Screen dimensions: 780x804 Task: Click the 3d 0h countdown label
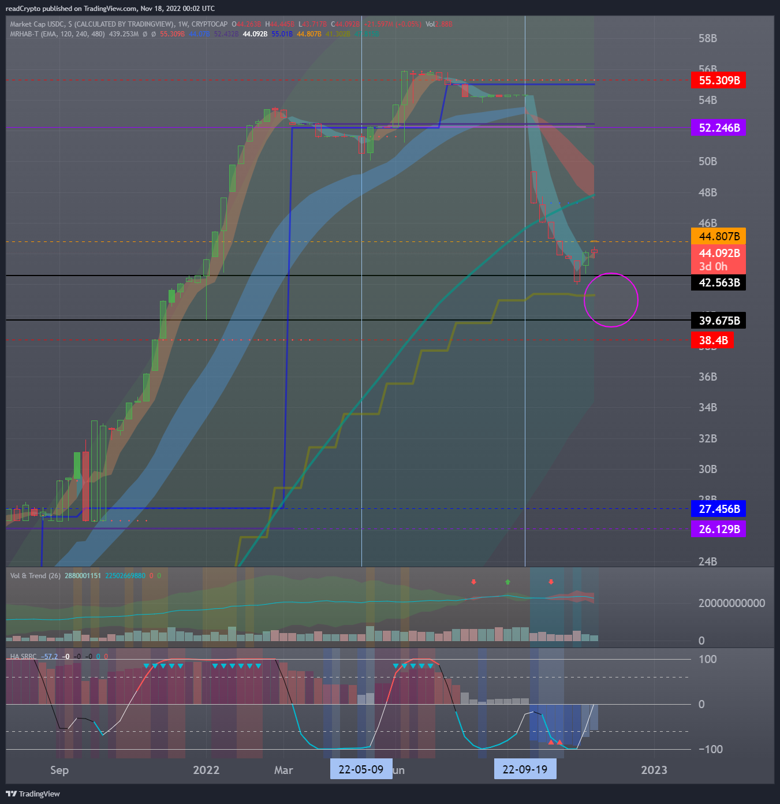tap(713, 267)
